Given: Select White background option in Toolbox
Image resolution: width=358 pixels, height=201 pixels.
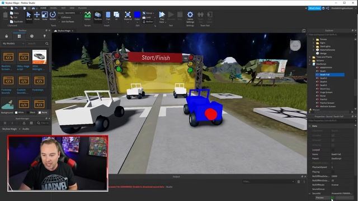Looking at the screenshot, I should pyautogui.click(x=20, y=113).
